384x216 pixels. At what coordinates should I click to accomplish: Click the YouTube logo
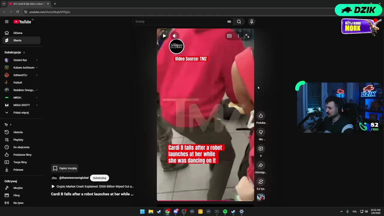(22, 22)
